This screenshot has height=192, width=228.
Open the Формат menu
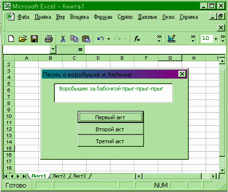tap(103, 17)
